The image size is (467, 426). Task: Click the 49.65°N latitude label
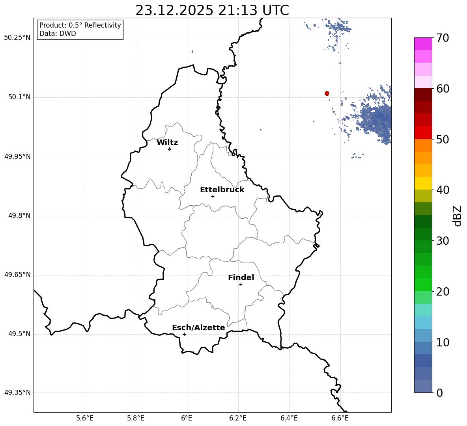[x=17, y=275]
